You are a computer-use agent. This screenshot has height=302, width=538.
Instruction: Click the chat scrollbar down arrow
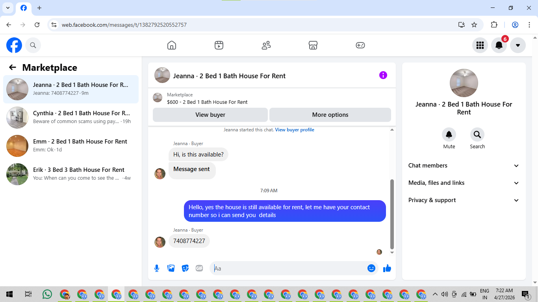pyautogui.click(x=392, y=252)
